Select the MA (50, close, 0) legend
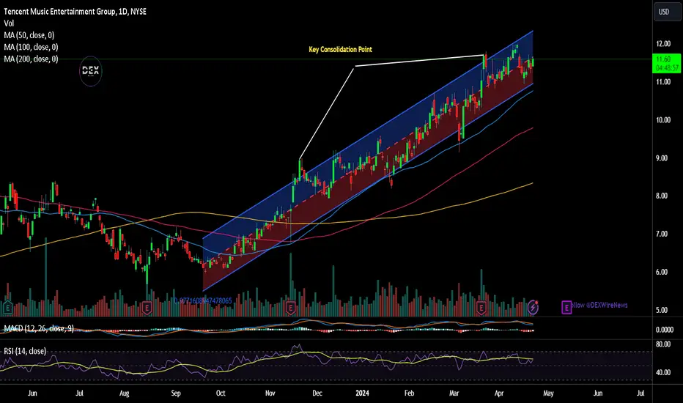Image resolution: width=683 pixels, height=403 pixels. coord(29,35)
